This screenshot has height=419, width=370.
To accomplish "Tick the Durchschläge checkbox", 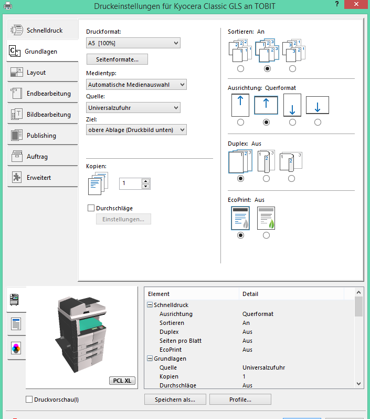I will point(91,208).
